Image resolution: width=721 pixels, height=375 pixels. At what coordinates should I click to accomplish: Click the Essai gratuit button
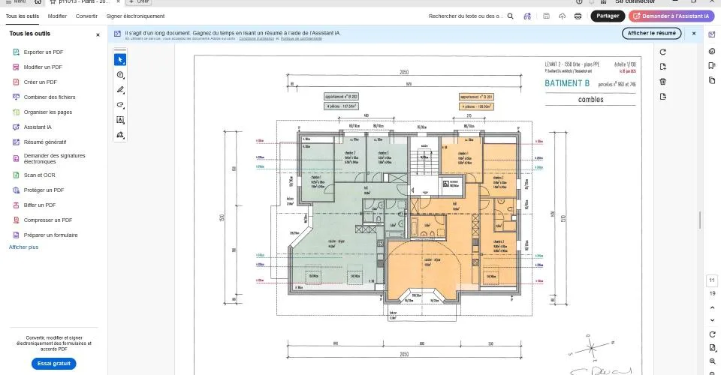point(54,364)
